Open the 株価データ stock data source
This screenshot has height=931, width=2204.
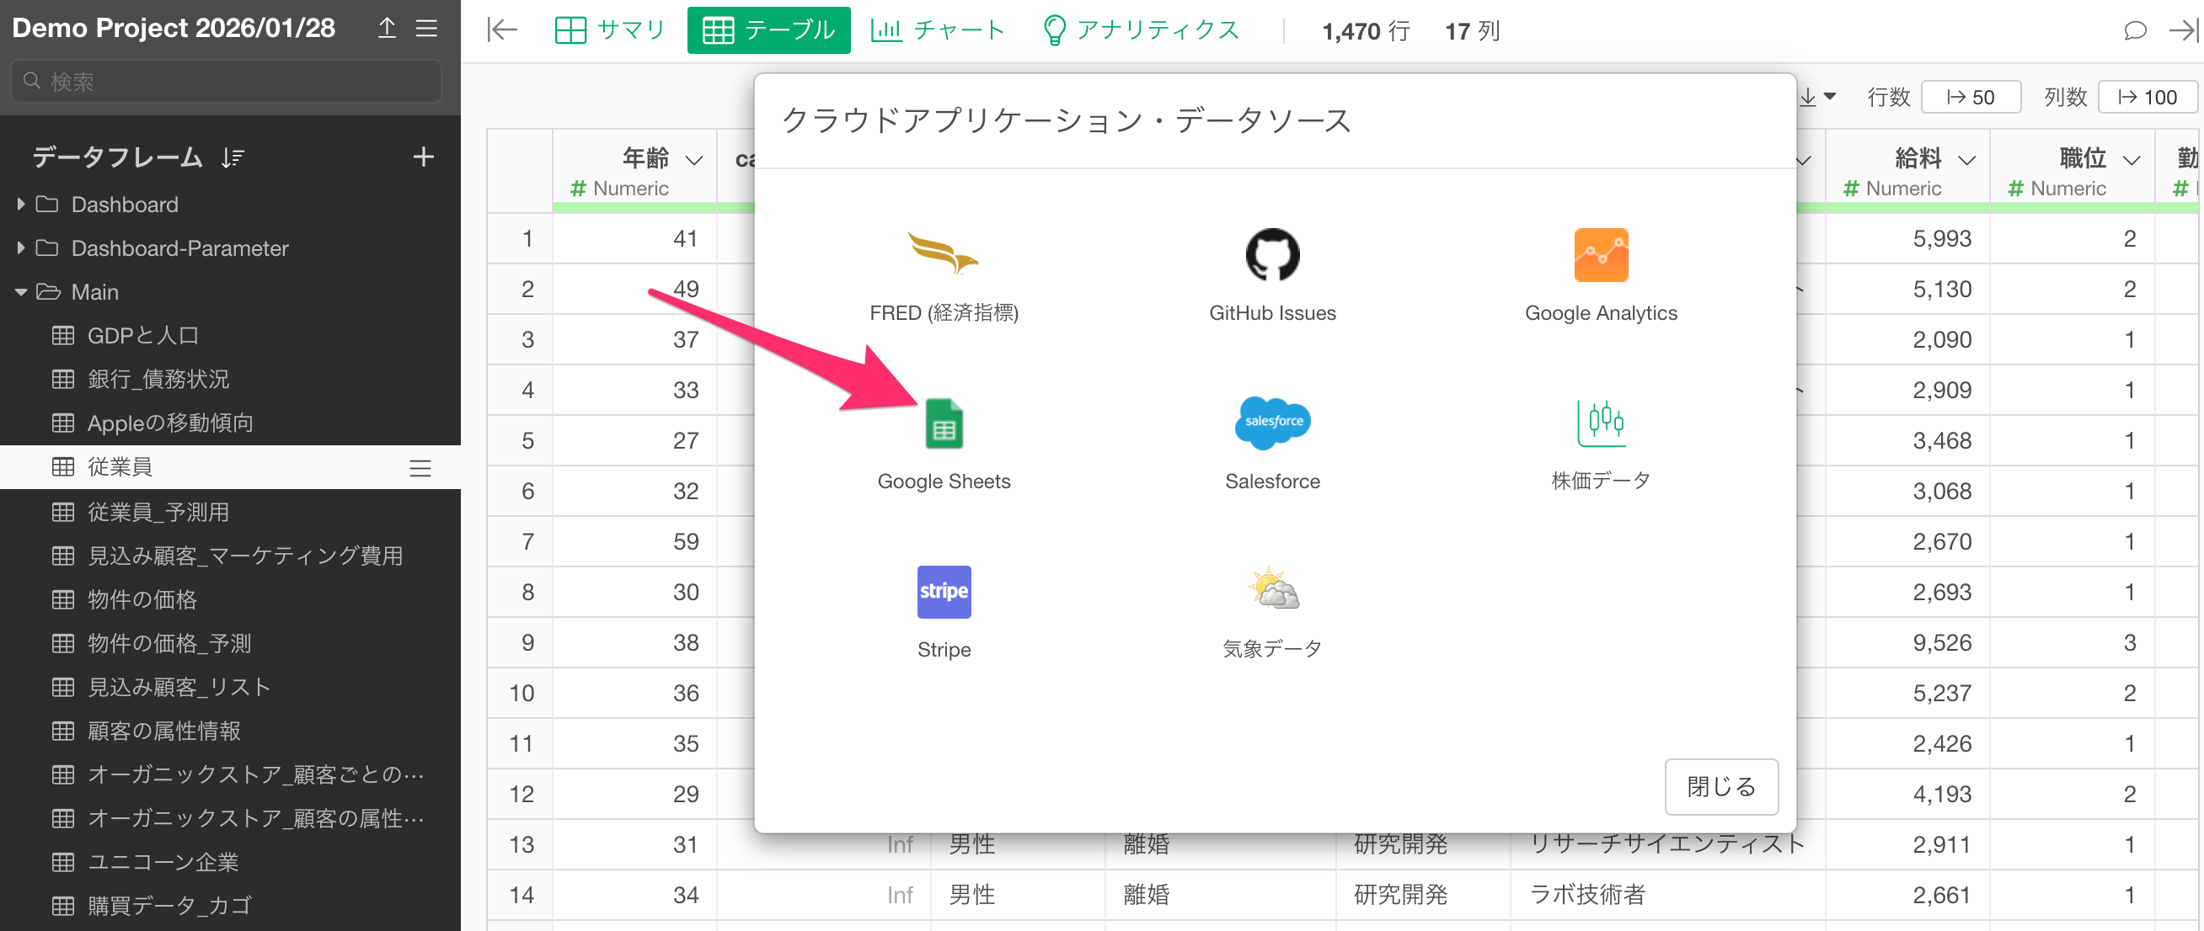coord(1600,423)
